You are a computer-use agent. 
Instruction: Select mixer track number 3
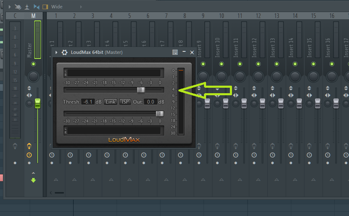(93, 16)
